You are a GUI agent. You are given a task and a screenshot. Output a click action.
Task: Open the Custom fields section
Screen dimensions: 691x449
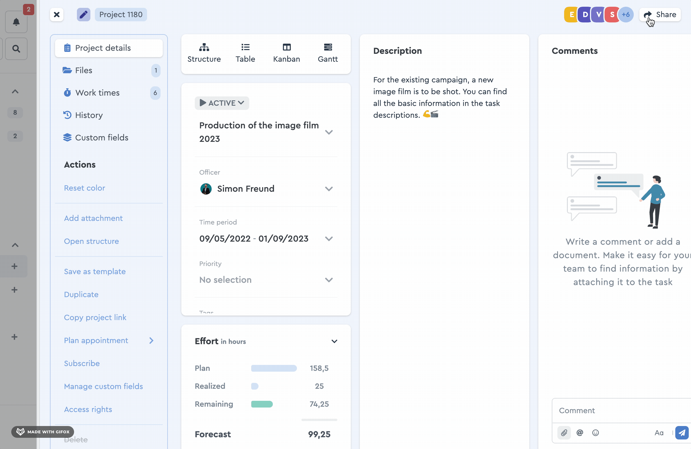click(109, 137)
